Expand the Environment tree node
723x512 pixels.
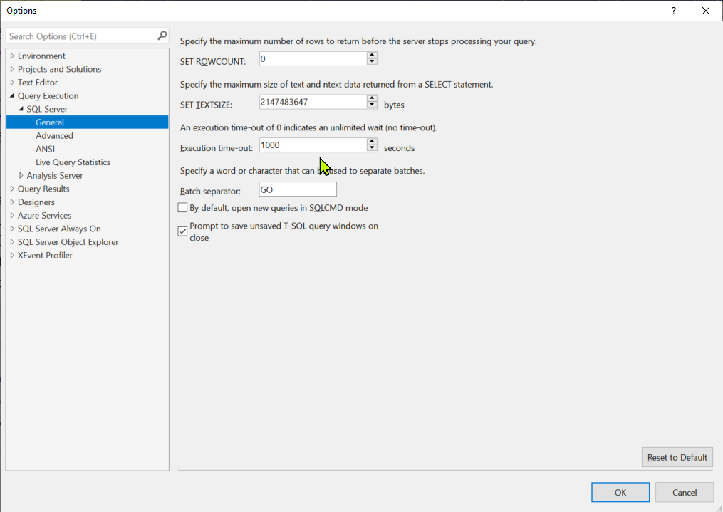tap(12, 56)
